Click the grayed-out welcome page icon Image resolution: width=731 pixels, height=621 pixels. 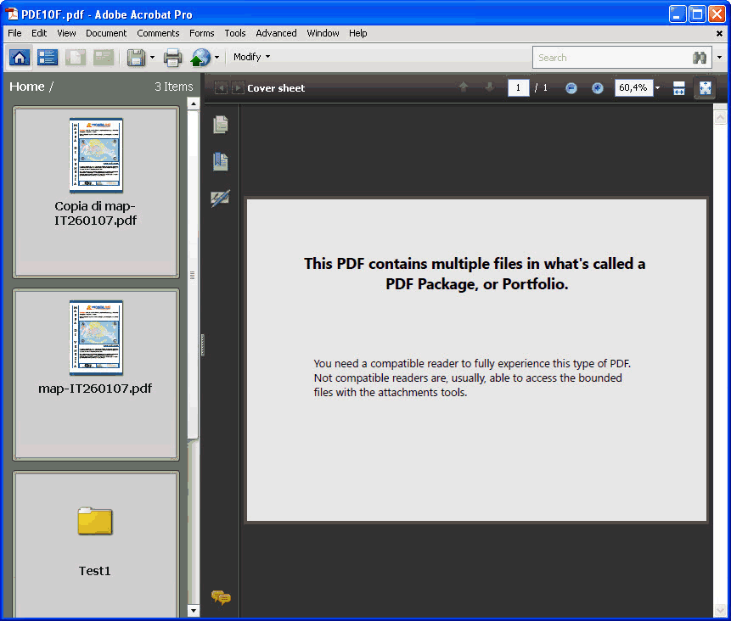75,58
